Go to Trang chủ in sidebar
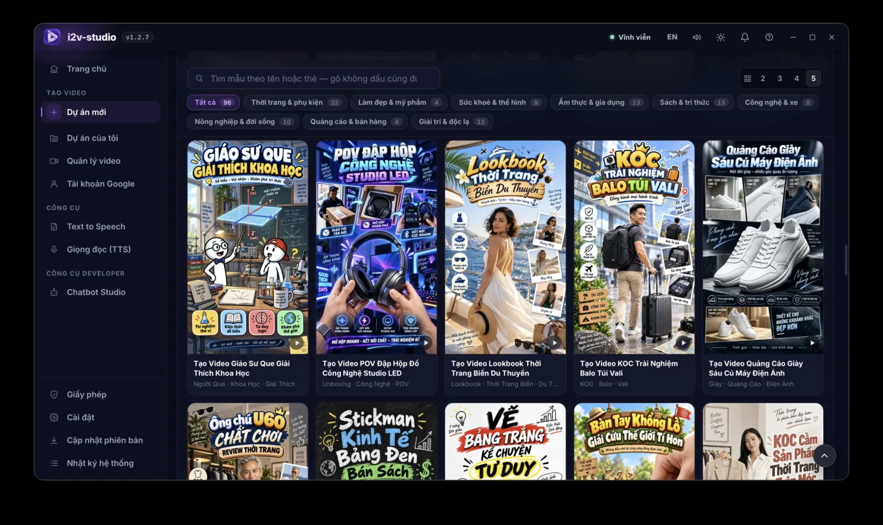 click(x=100, y=69)
